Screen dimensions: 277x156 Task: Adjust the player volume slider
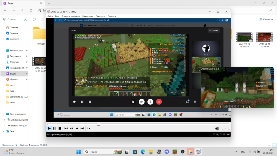[226, 129]
